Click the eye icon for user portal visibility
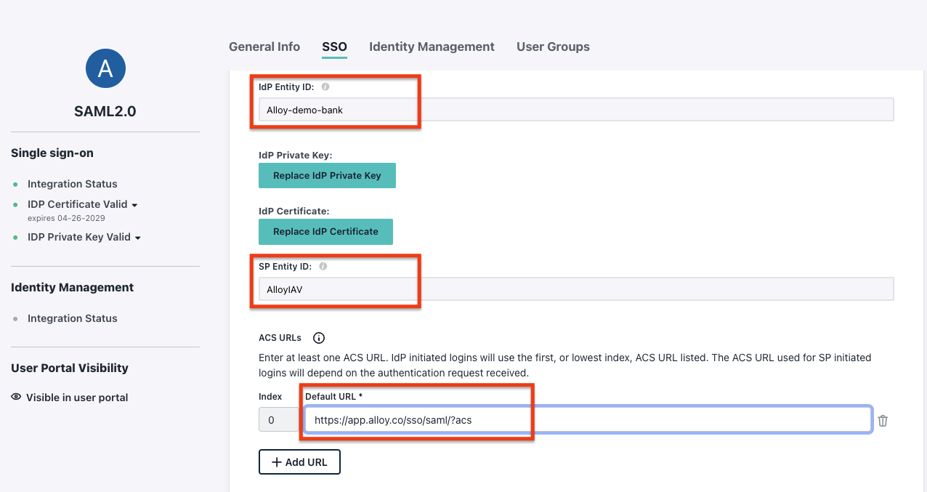Viewport: 927px width, 492px height. tap(16, 398)
